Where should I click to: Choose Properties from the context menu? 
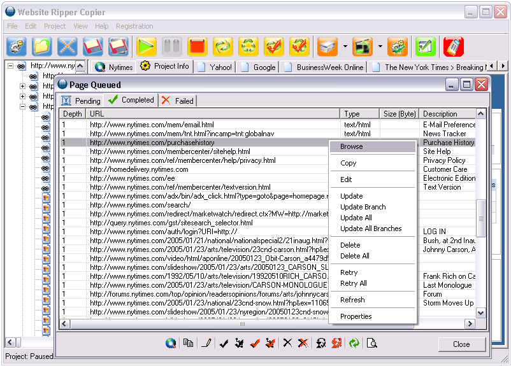373,316
